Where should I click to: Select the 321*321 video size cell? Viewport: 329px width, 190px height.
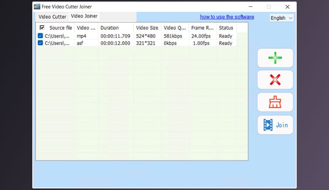click(x=146, y=43)
